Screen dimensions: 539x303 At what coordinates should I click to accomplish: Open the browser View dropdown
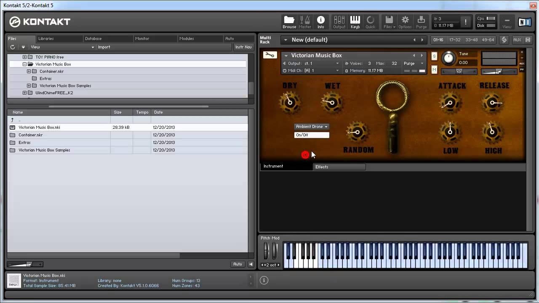[62, 47]
